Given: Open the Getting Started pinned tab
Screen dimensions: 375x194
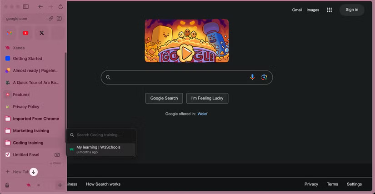Looking at the screenshot, I should click(x=34, y=59).
